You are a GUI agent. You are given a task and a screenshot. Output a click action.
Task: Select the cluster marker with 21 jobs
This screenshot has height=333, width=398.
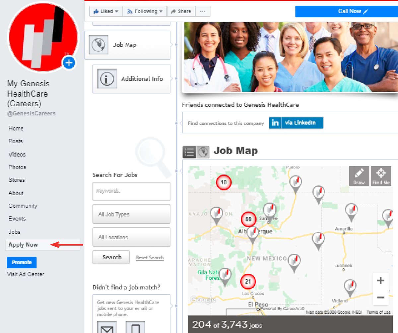(x=248, y=282)
